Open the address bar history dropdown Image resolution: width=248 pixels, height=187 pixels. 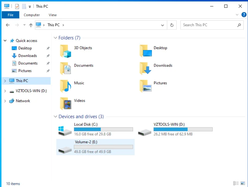(x=163, y=25)
